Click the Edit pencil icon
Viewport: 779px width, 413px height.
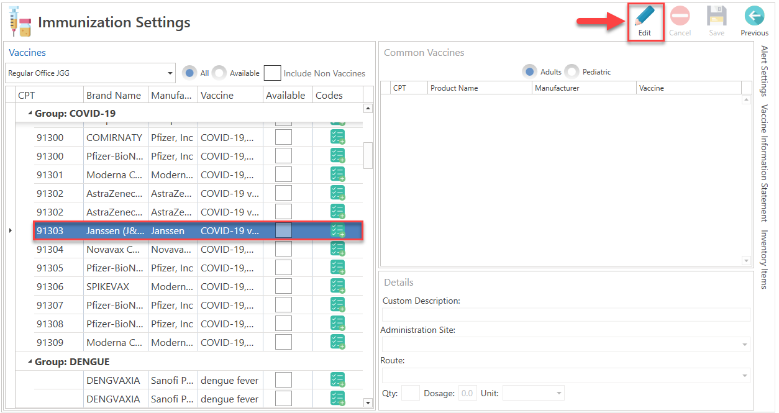click(645, 17)
